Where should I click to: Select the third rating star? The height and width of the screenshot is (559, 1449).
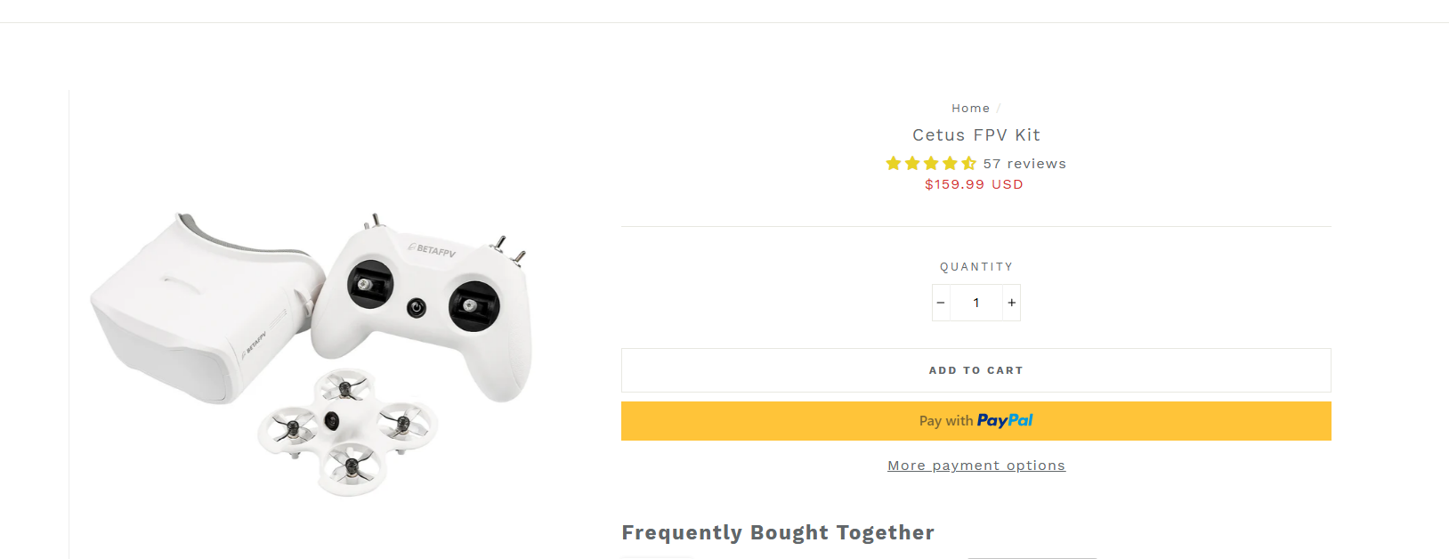[x=931, y=164]
